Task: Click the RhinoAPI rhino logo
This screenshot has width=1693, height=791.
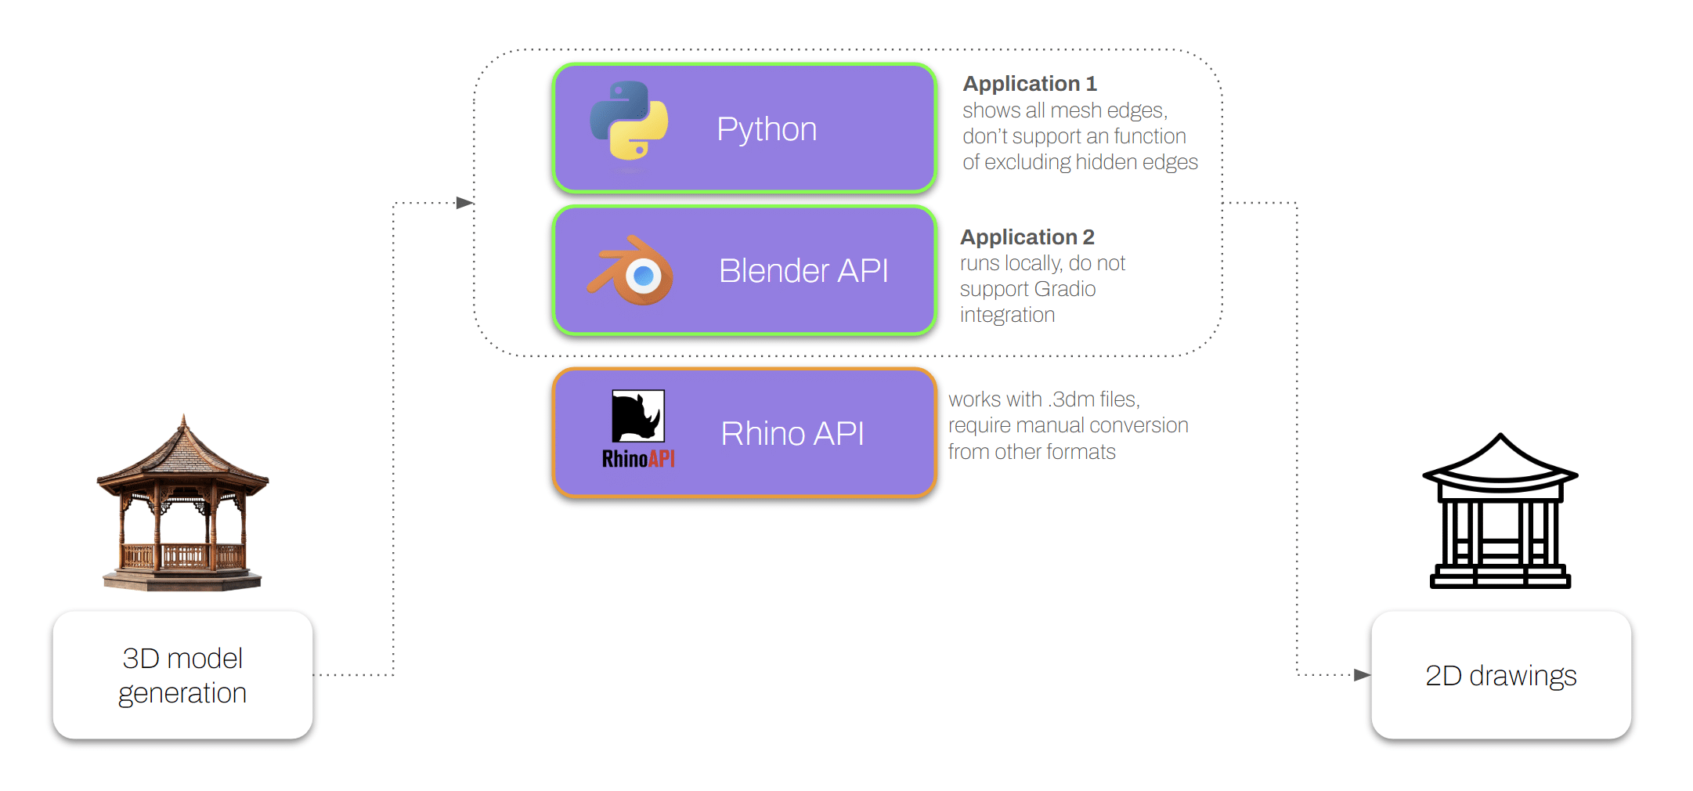Action: click(x=638, y=429)
